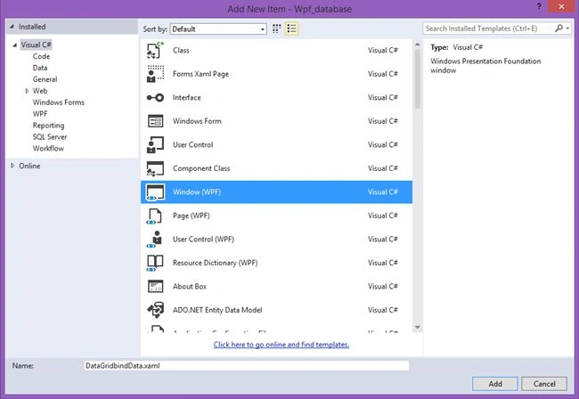This screenshot has width=579, height=399.
Task: Select the 'Resource Dictionary (WPF)' text
Action: pos(215,263)
